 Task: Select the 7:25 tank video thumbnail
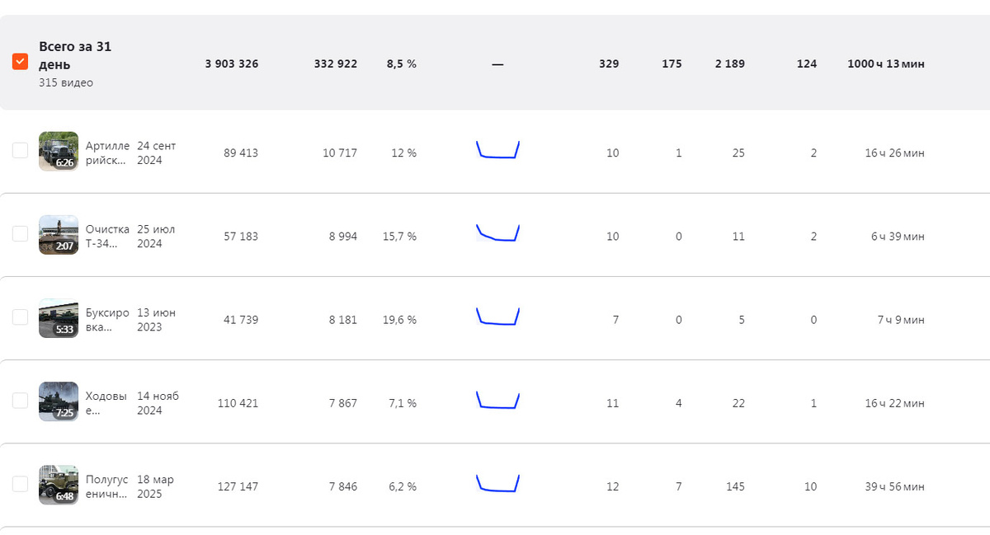coord(59,401)
